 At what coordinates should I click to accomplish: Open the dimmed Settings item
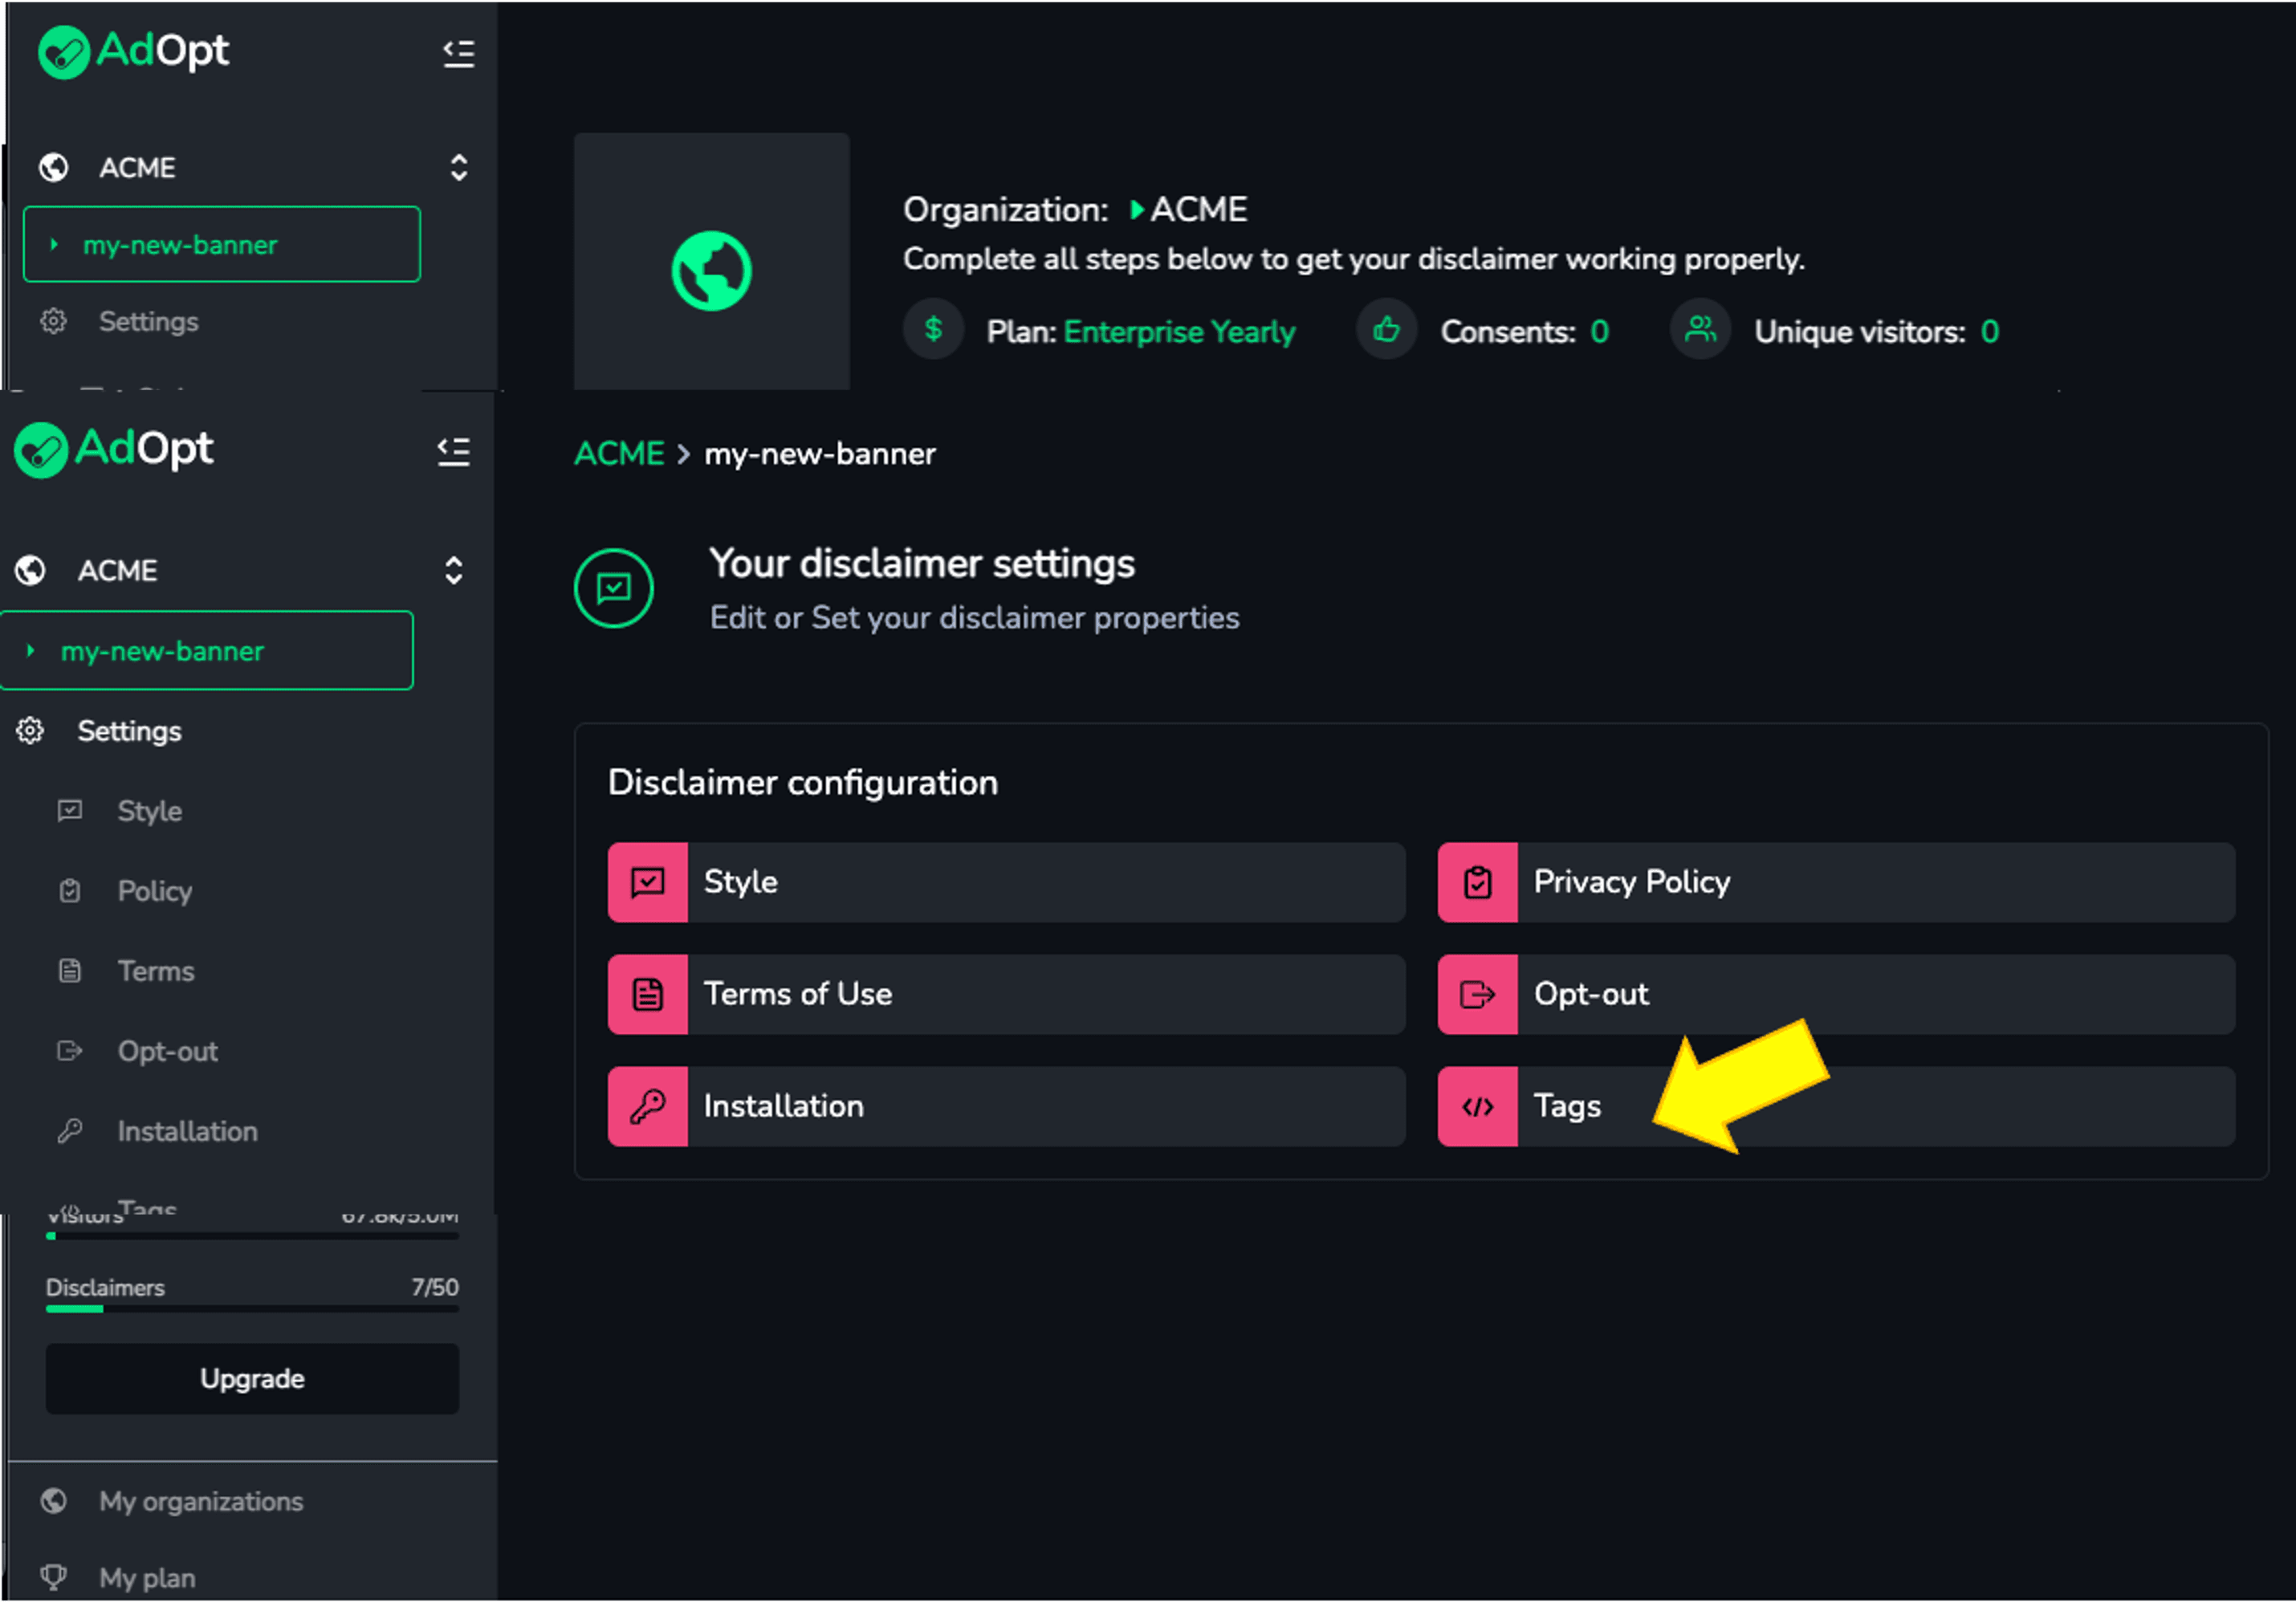(149, 321)
